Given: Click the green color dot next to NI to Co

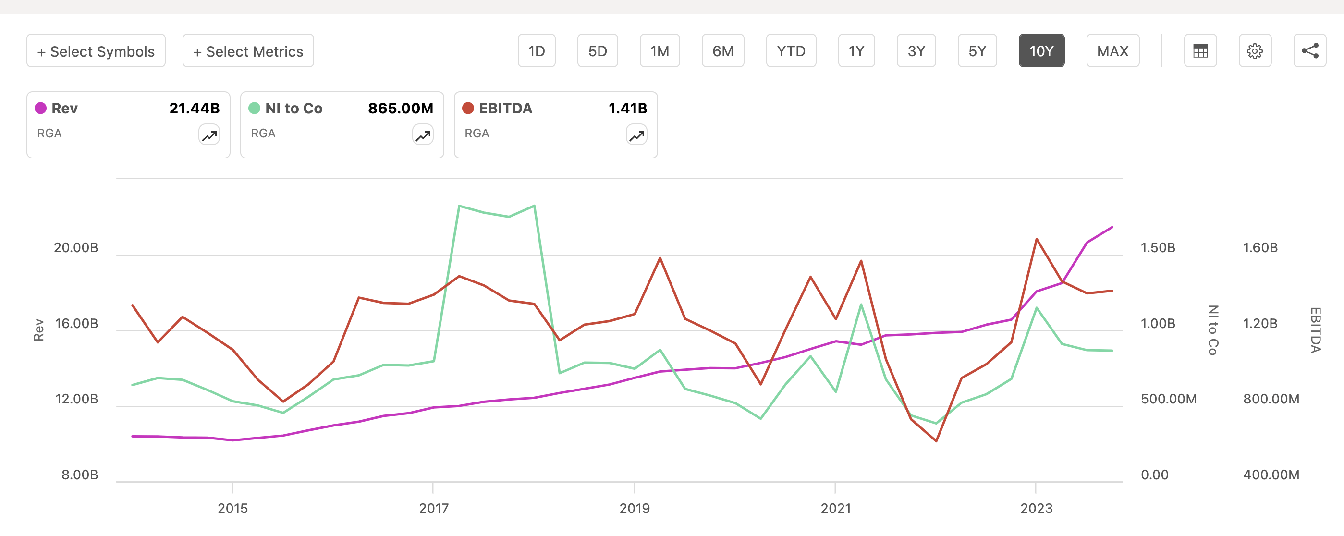Looking at the screenshot, I should (x=255, y=108).
